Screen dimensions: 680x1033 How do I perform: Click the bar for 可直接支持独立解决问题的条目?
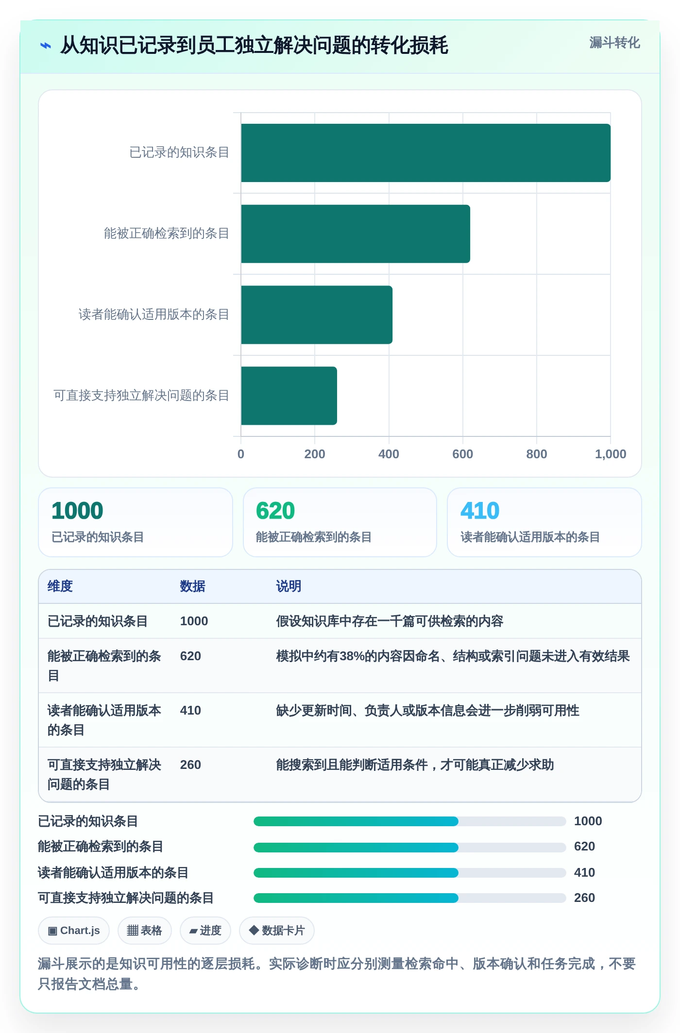(x=289, y=396)
